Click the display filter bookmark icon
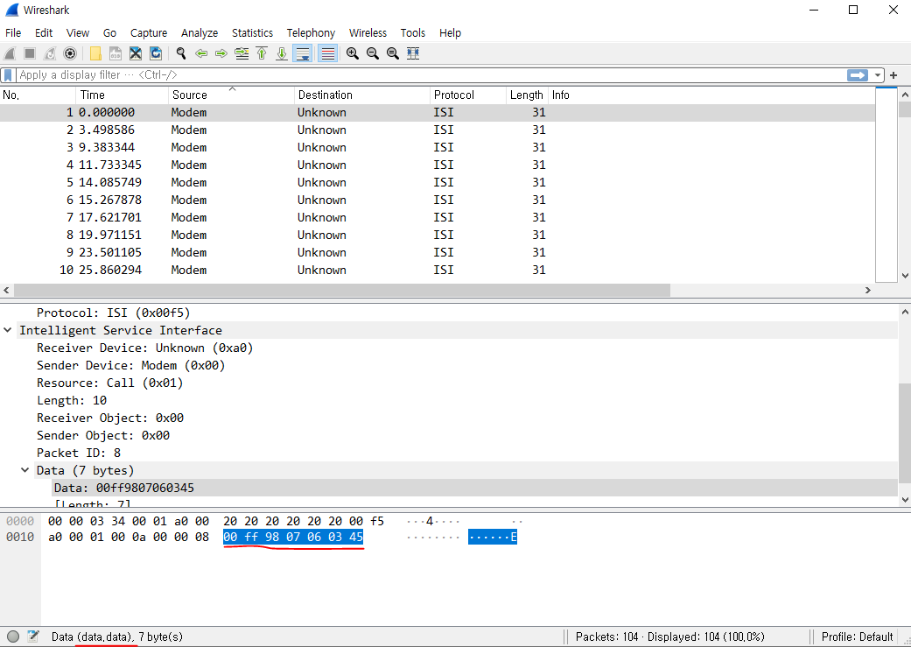This screenshot has width=911, height=647. pyautogui.click(x=8, y=75)
